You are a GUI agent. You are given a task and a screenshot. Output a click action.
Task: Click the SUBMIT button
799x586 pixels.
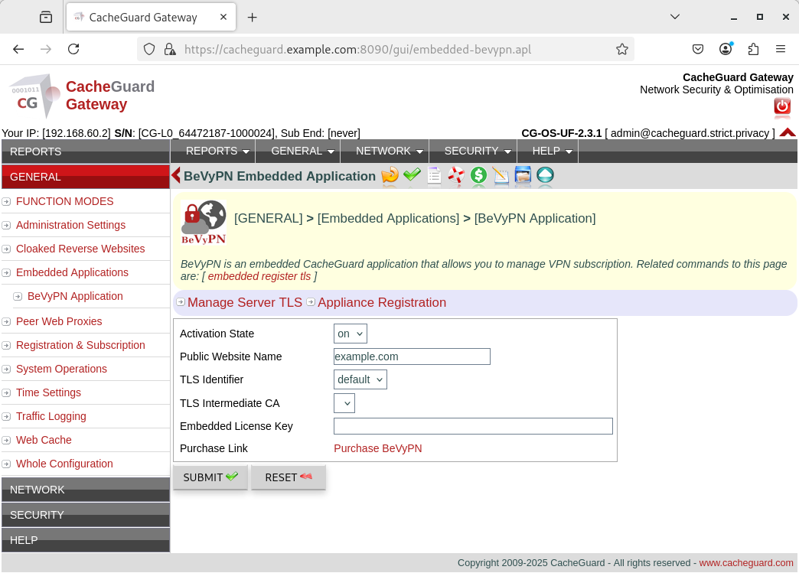click(210, 477)
